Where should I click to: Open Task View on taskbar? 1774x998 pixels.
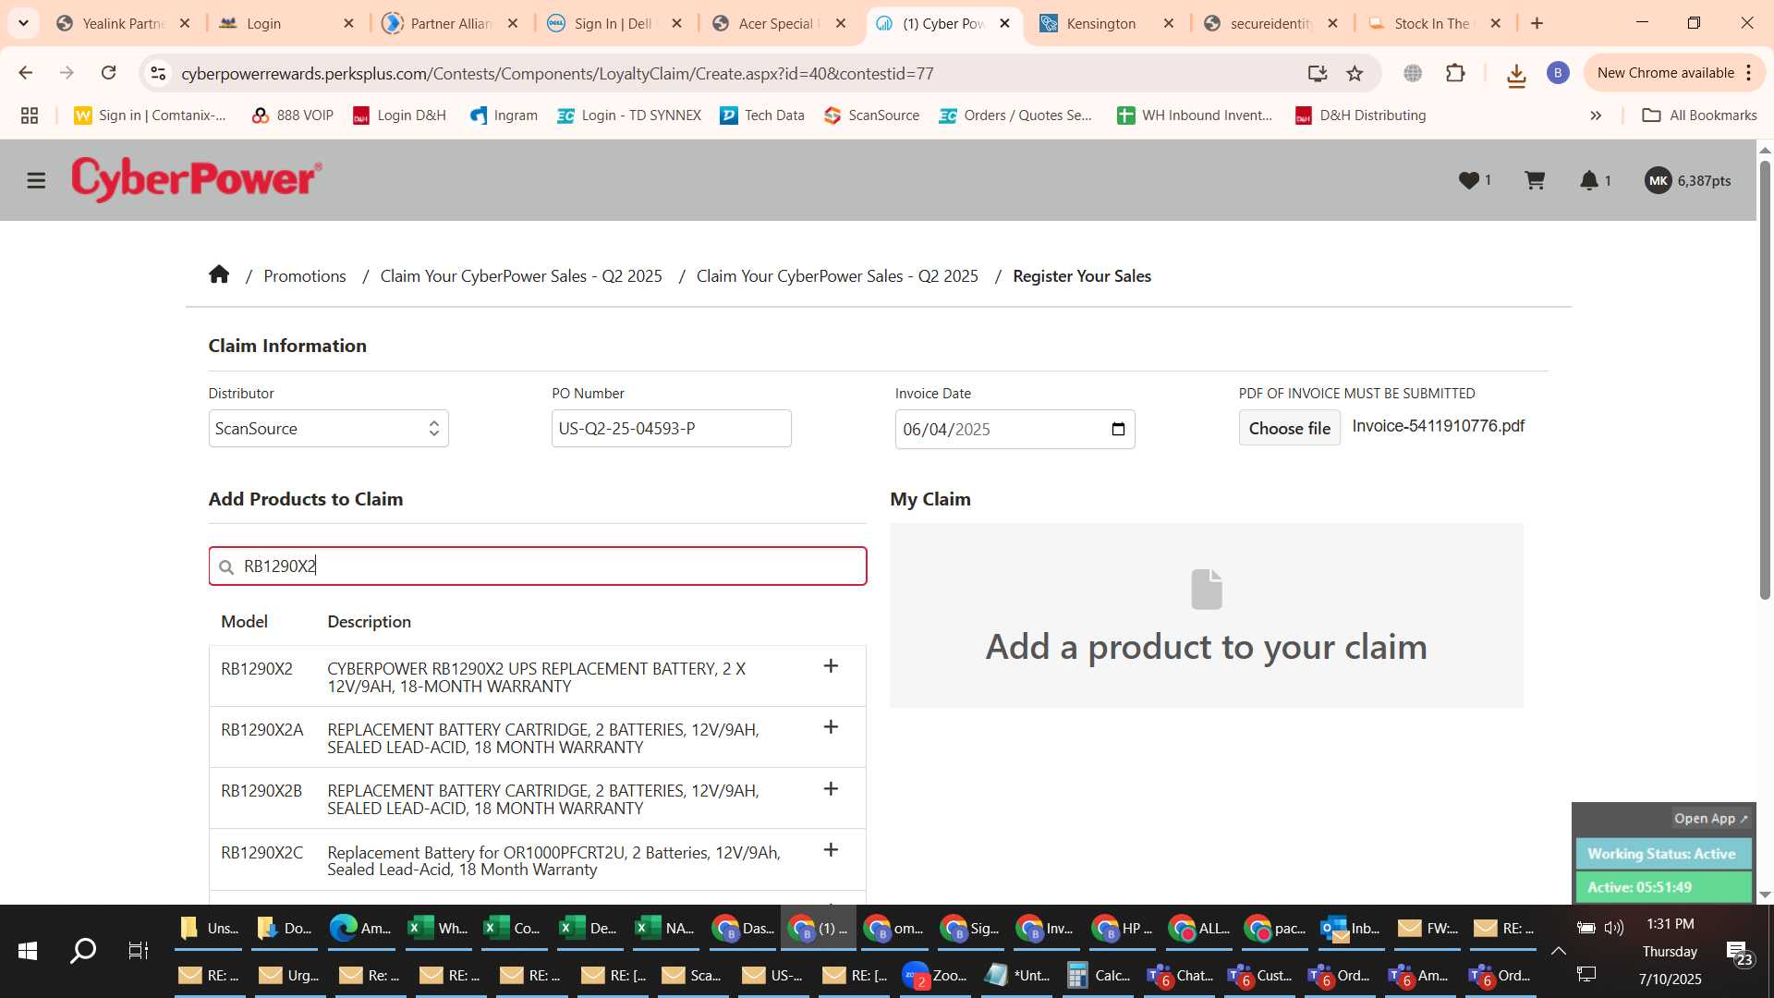click(139, 950)
